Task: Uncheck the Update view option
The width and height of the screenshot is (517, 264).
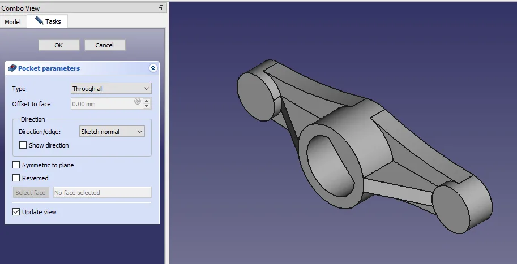Action: (x=16, y=212)
